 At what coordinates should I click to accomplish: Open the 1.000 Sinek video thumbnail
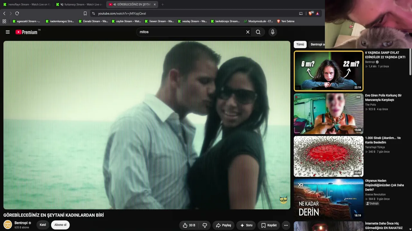[329, 156]
